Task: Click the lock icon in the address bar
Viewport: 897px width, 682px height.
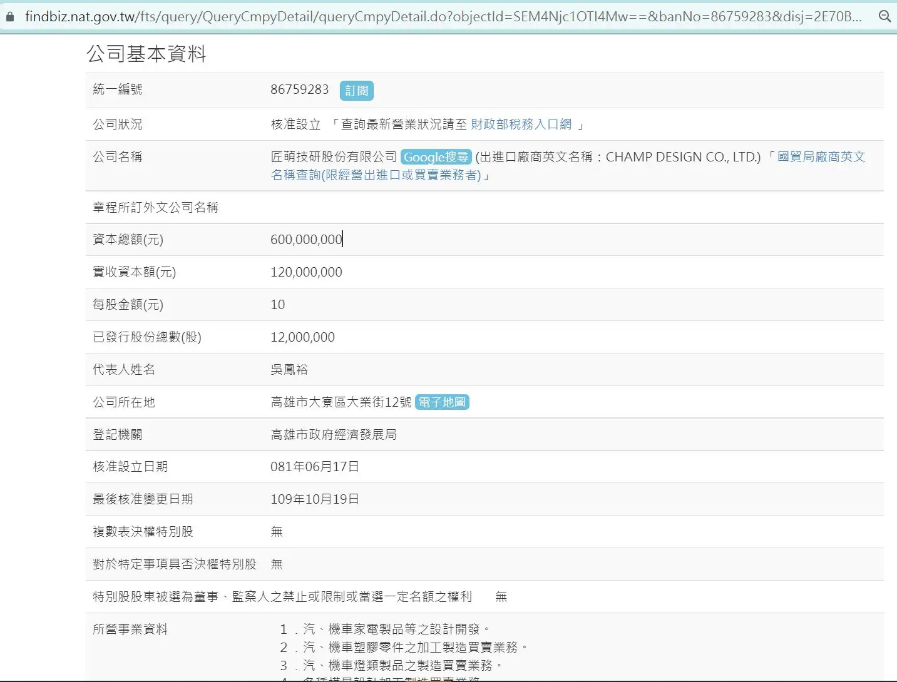Action: [x=9, y=17]
